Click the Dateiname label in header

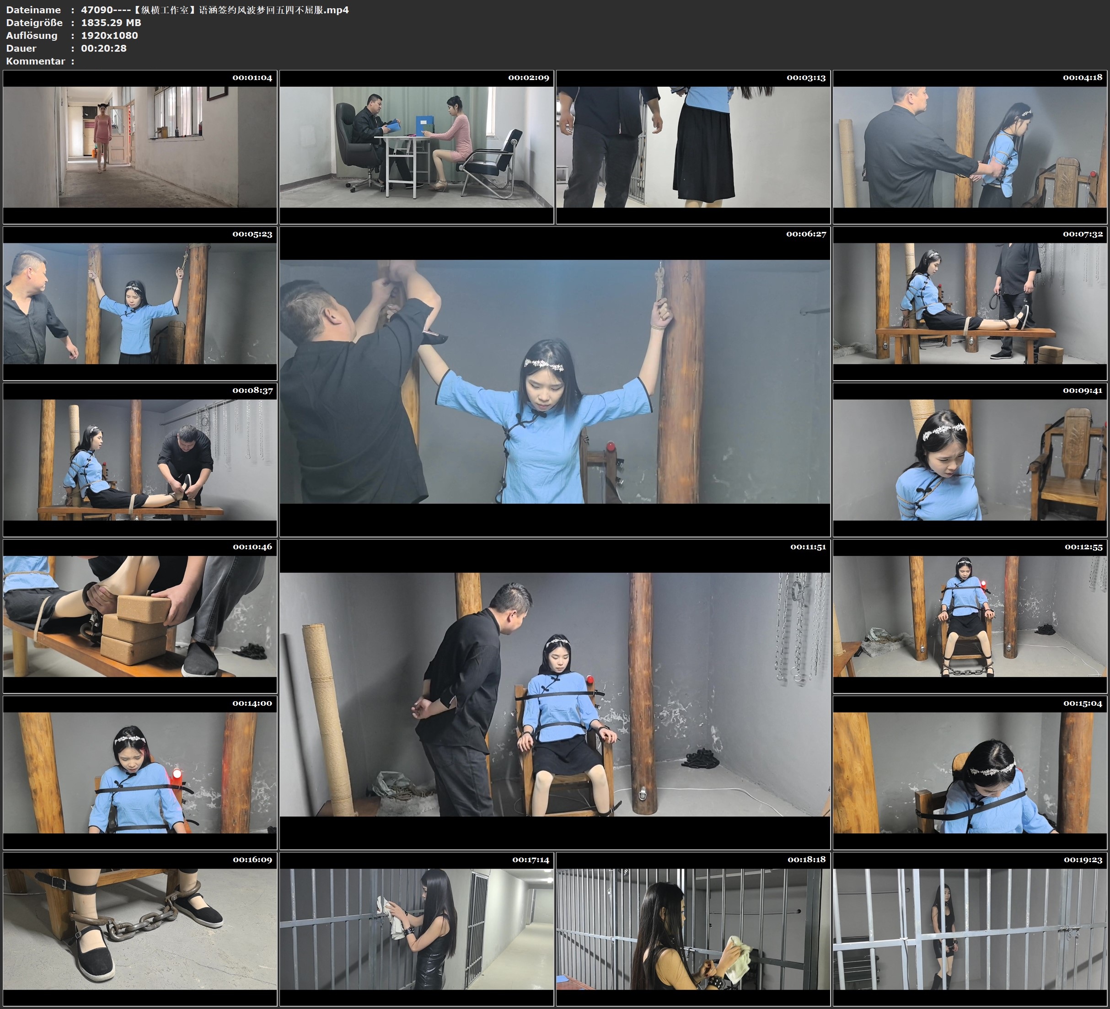(33, 10)
